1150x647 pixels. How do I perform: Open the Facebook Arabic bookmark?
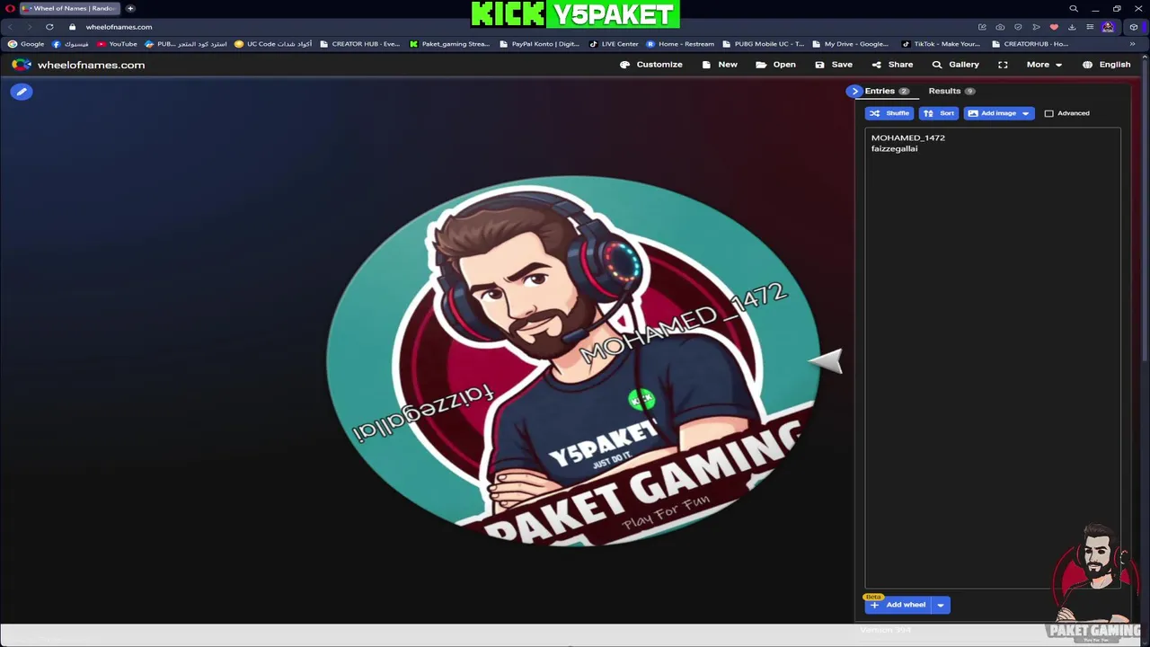(71, 44)
